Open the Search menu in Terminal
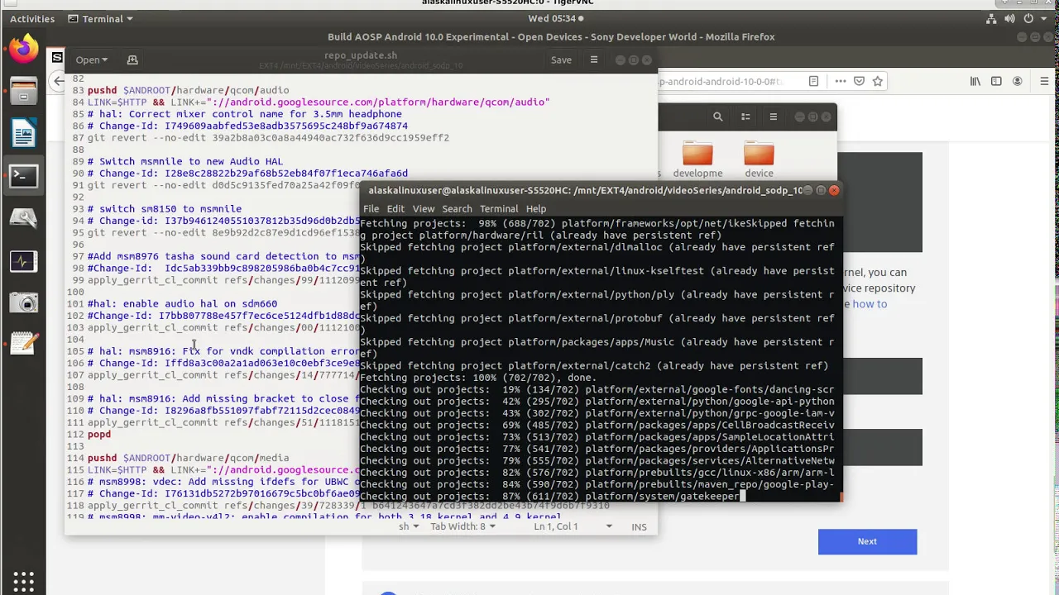1059x595 pixels. [457, 209]
